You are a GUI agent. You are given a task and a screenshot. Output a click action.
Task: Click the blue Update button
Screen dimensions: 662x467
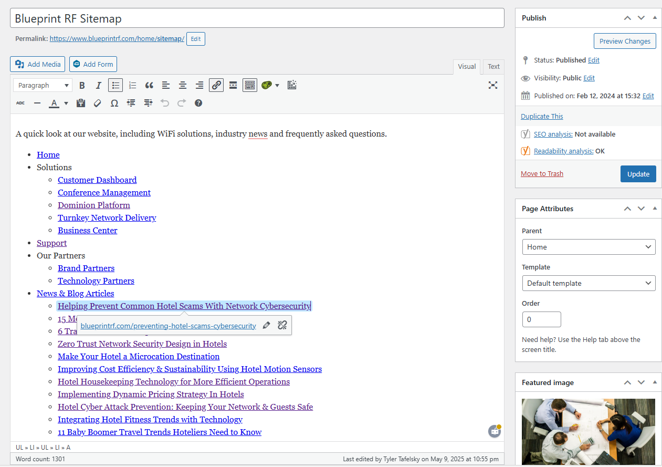tap(638, 174)
